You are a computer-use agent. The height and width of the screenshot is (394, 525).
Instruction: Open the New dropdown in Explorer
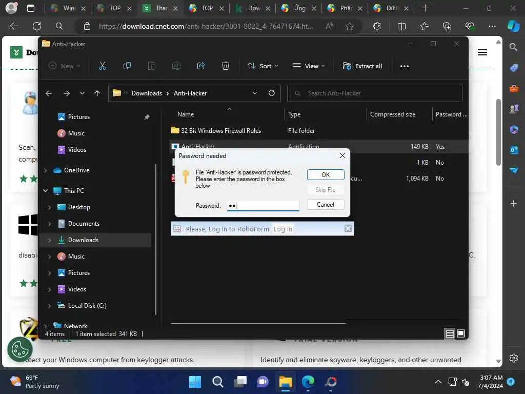click(x=64, y=66)
